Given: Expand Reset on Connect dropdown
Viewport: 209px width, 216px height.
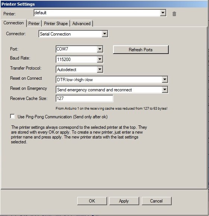Looking at the screenshot, I should tap(165, 79).
